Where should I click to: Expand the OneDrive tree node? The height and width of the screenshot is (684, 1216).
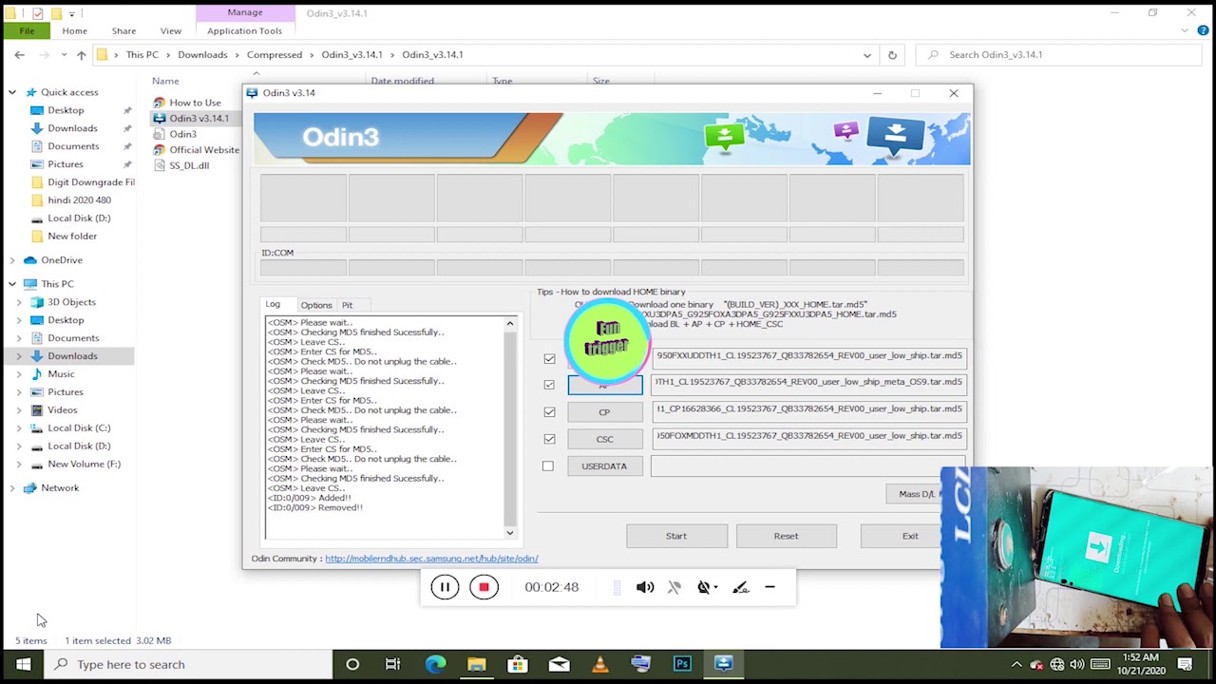(12, 260)
